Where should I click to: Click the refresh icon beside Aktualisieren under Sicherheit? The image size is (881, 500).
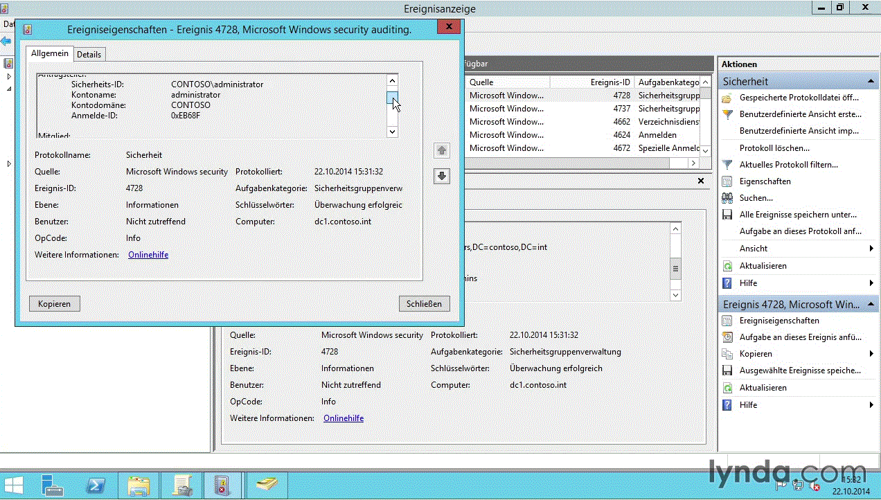727,266
